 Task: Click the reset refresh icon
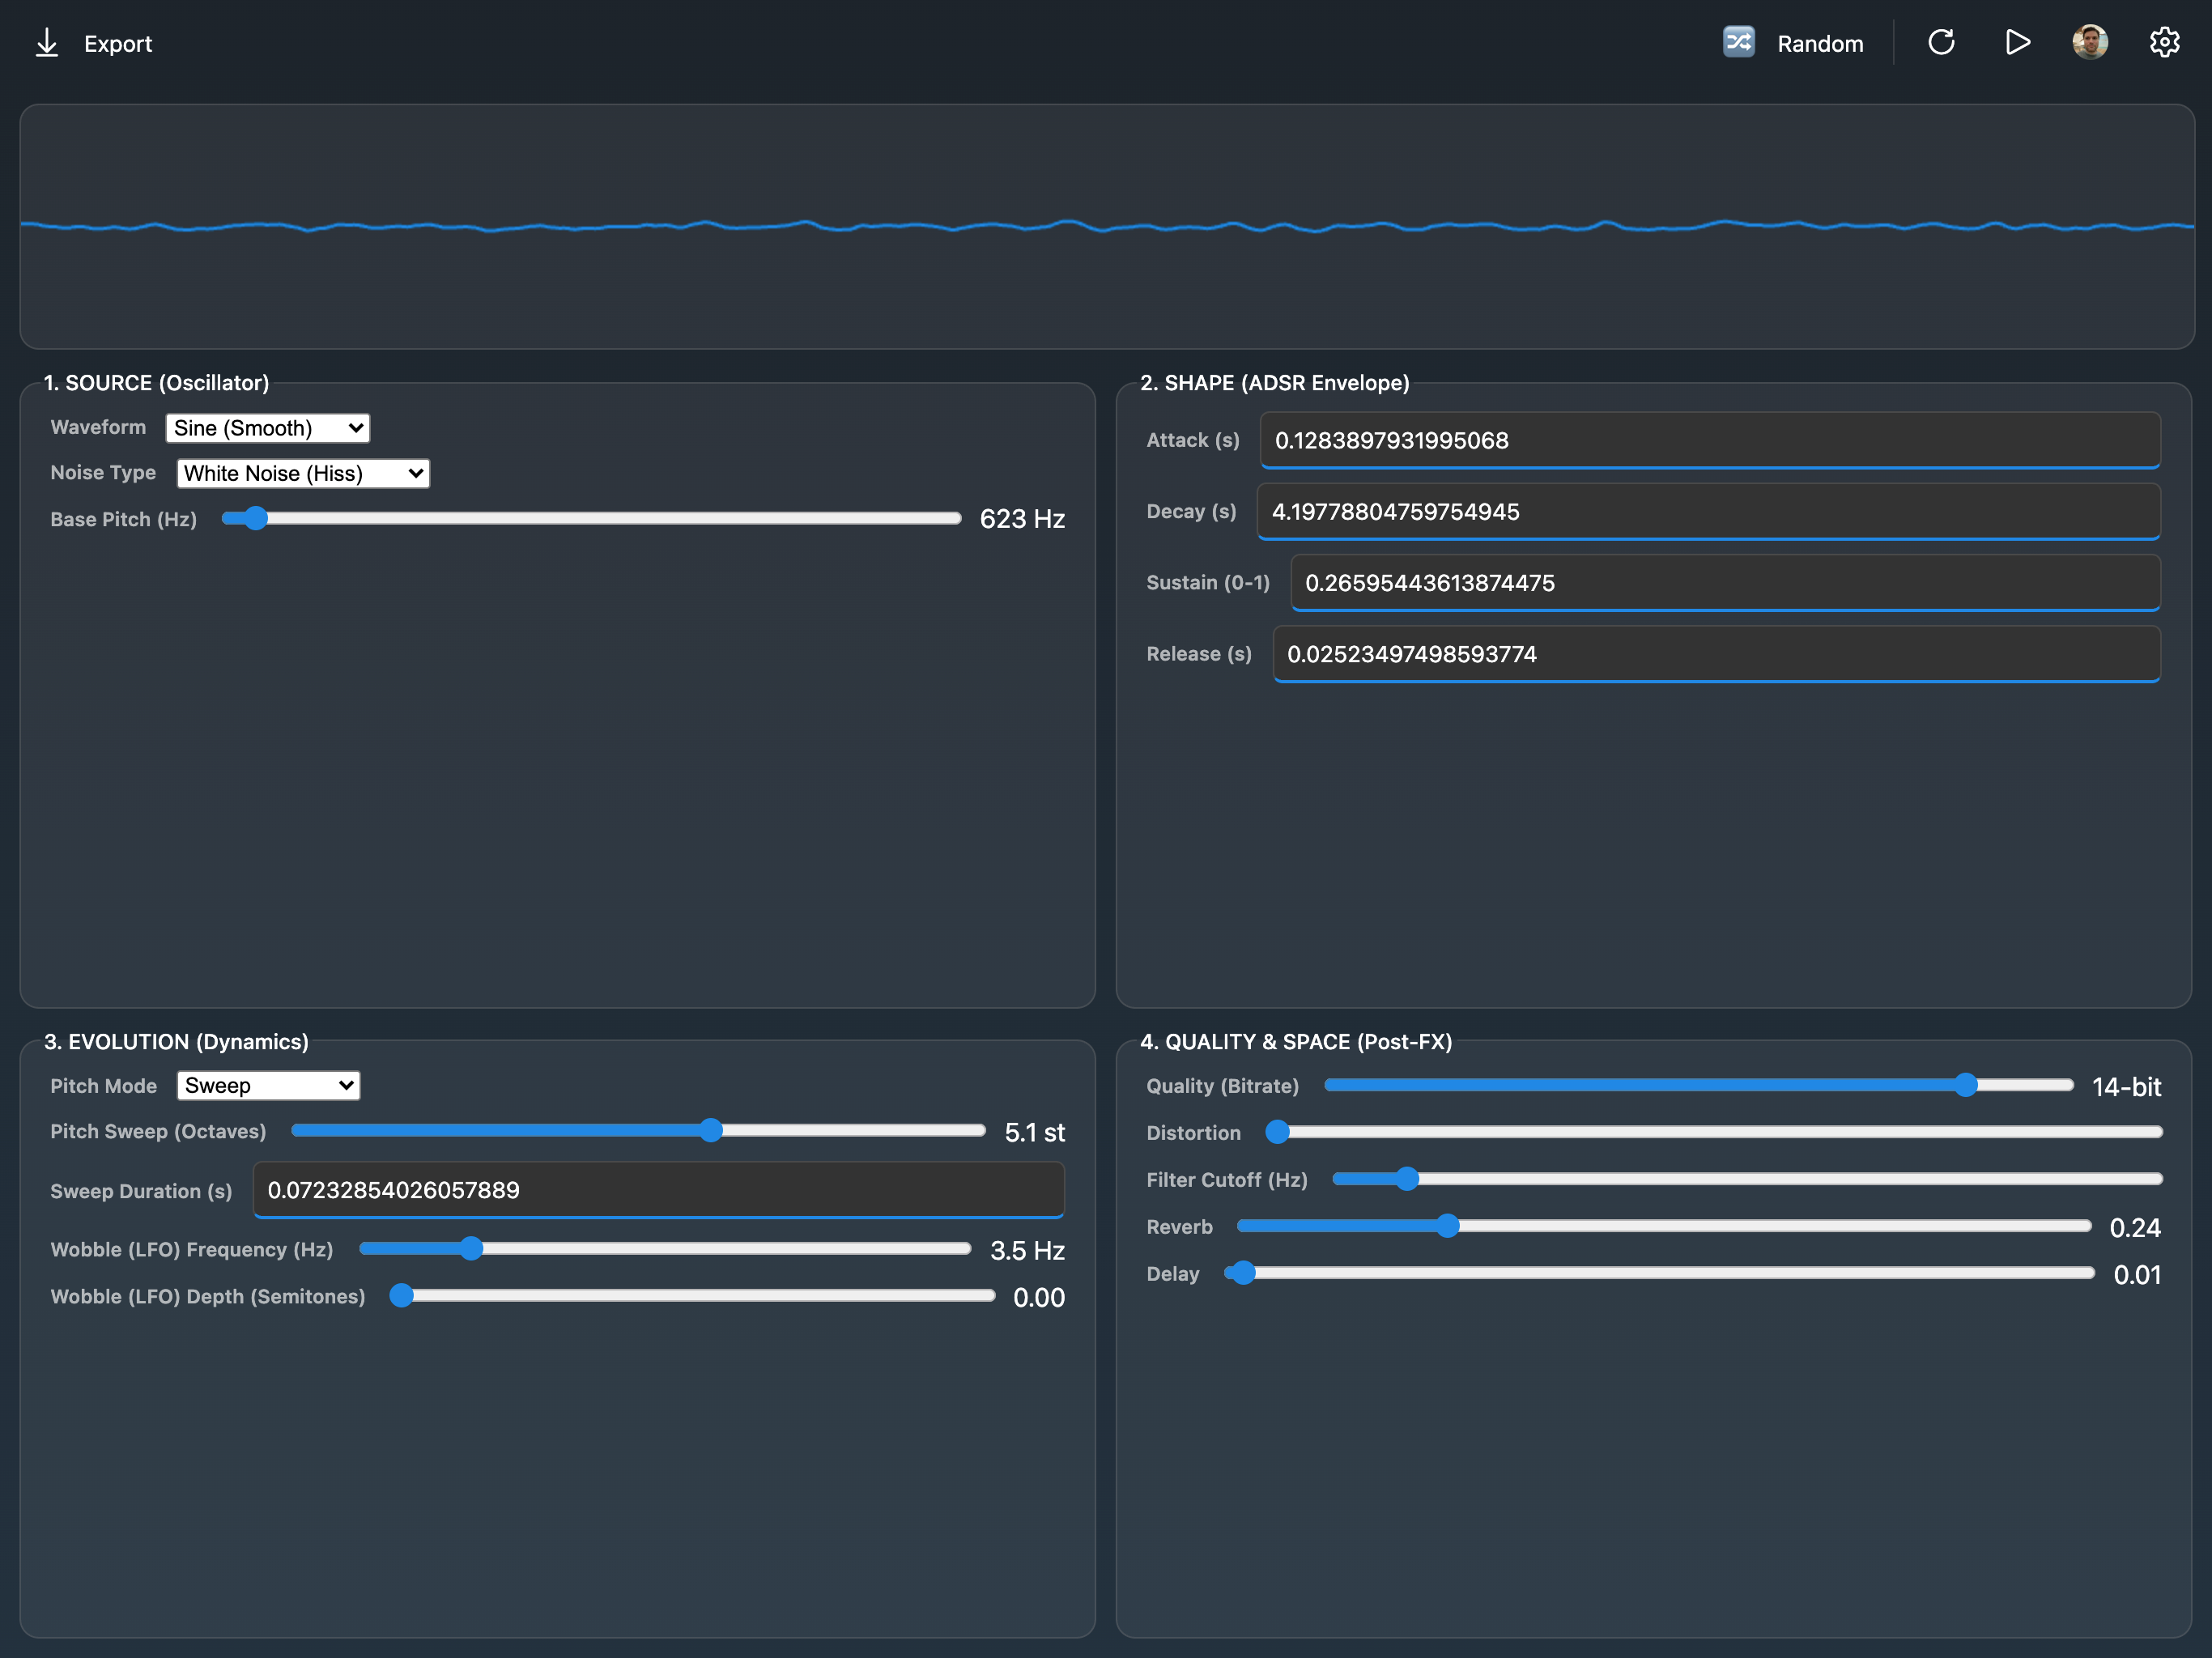tap(1941, 42)
